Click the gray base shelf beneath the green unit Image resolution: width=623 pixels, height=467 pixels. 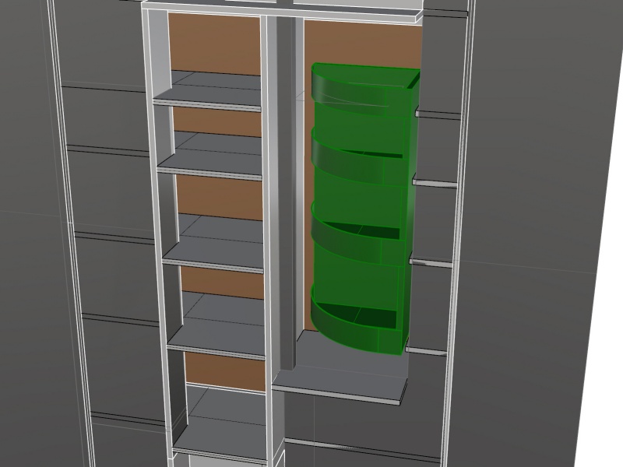pos(342,367)
